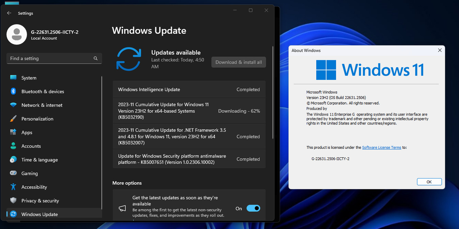Click the megaphone icon beside latest updates
Viewport: 459px width, 229px height.
pos(122,208)
